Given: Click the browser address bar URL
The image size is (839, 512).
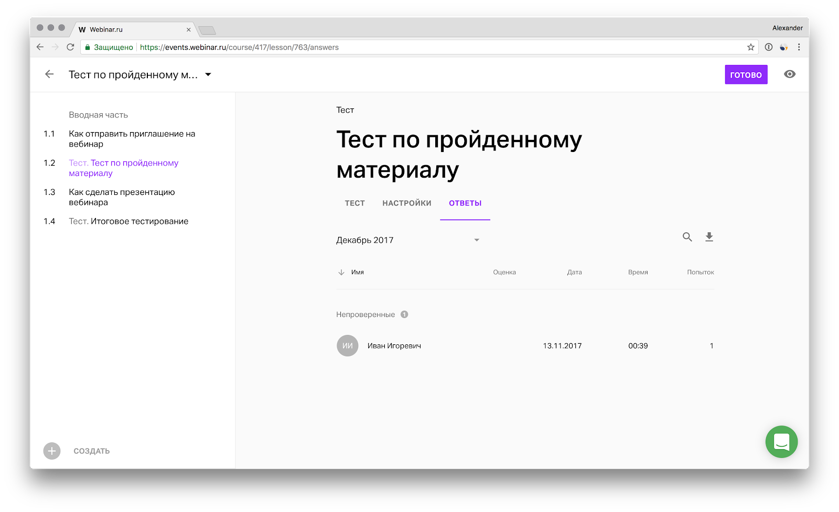Looking at the screenshot, I should (239, 47).
